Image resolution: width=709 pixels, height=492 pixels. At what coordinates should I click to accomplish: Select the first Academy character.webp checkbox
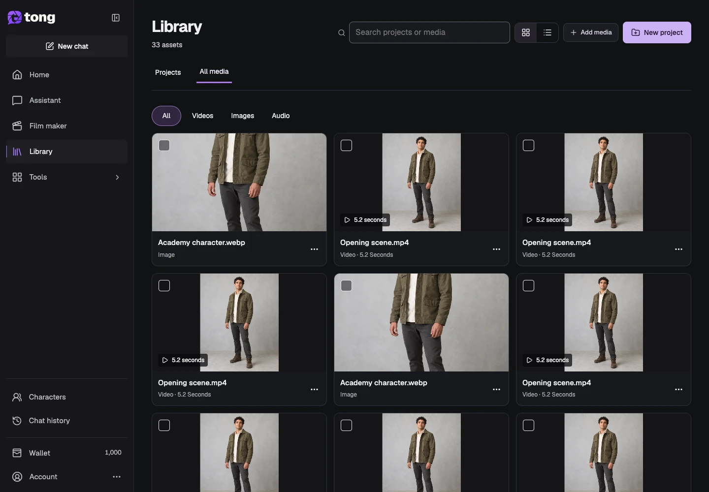click(x=164, y=146)
